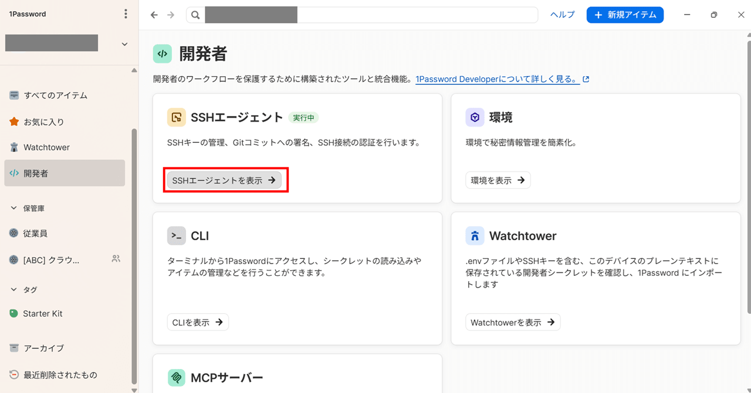Click the 従業員 vault icon
Screen dimensions: 751x393
(14, 233)
